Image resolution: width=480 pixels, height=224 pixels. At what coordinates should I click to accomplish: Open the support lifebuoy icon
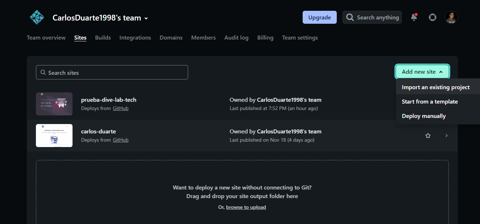[x=433, y=17]
